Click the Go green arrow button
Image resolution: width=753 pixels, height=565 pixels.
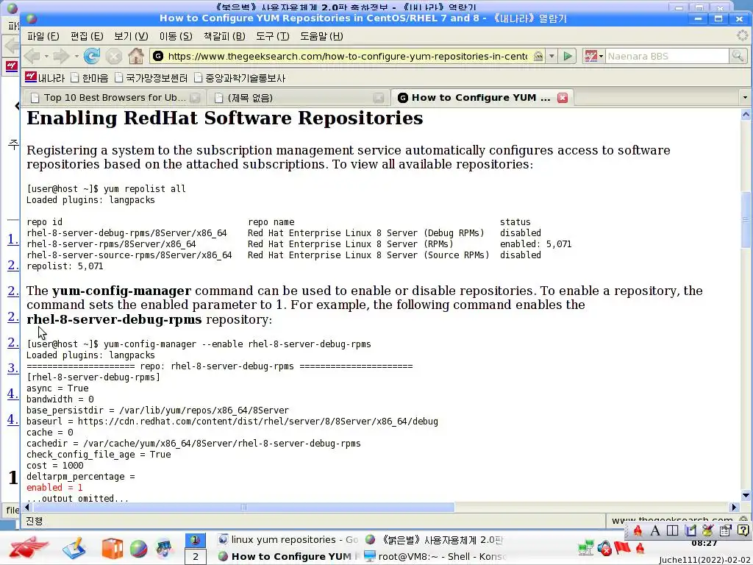click(568, 56)
